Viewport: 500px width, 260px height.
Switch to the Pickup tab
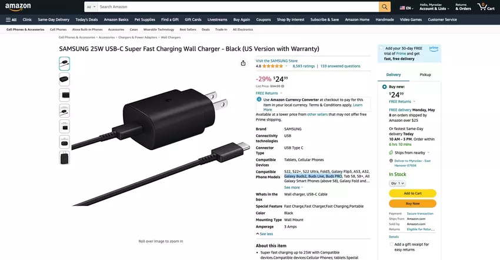(425, 75)
